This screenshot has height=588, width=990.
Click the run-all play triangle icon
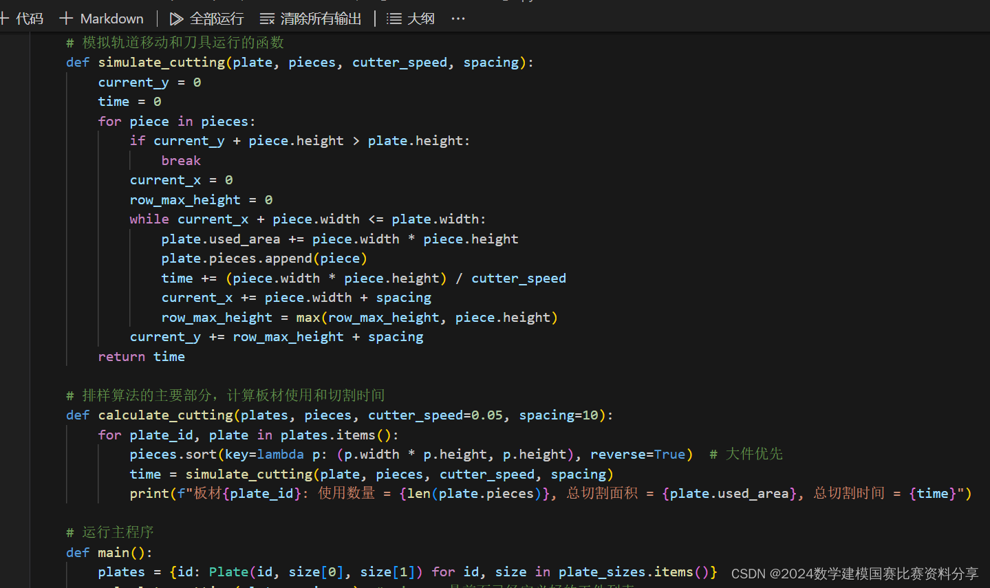click(176, 19)
